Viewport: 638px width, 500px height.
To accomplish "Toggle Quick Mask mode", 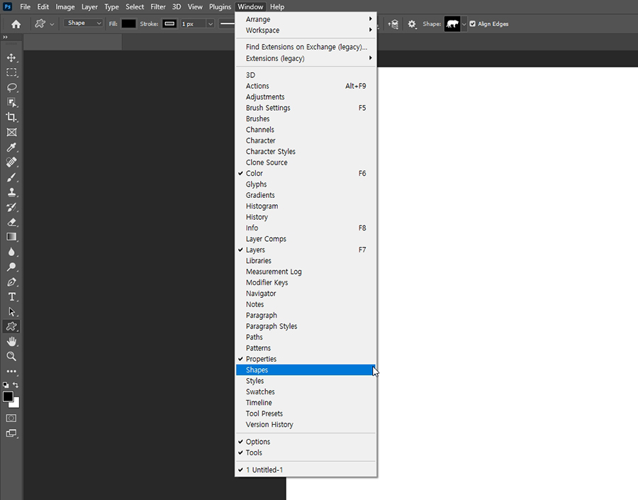I will pos(11,418).
